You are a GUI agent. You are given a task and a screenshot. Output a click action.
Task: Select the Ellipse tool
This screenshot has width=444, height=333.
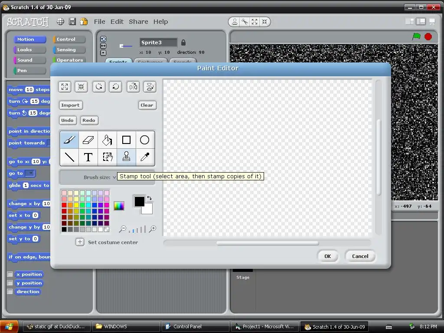coord(145,140)
